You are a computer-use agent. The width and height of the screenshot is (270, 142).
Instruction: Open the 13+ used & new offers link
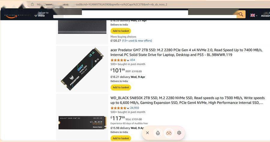[x=137, y=41]
